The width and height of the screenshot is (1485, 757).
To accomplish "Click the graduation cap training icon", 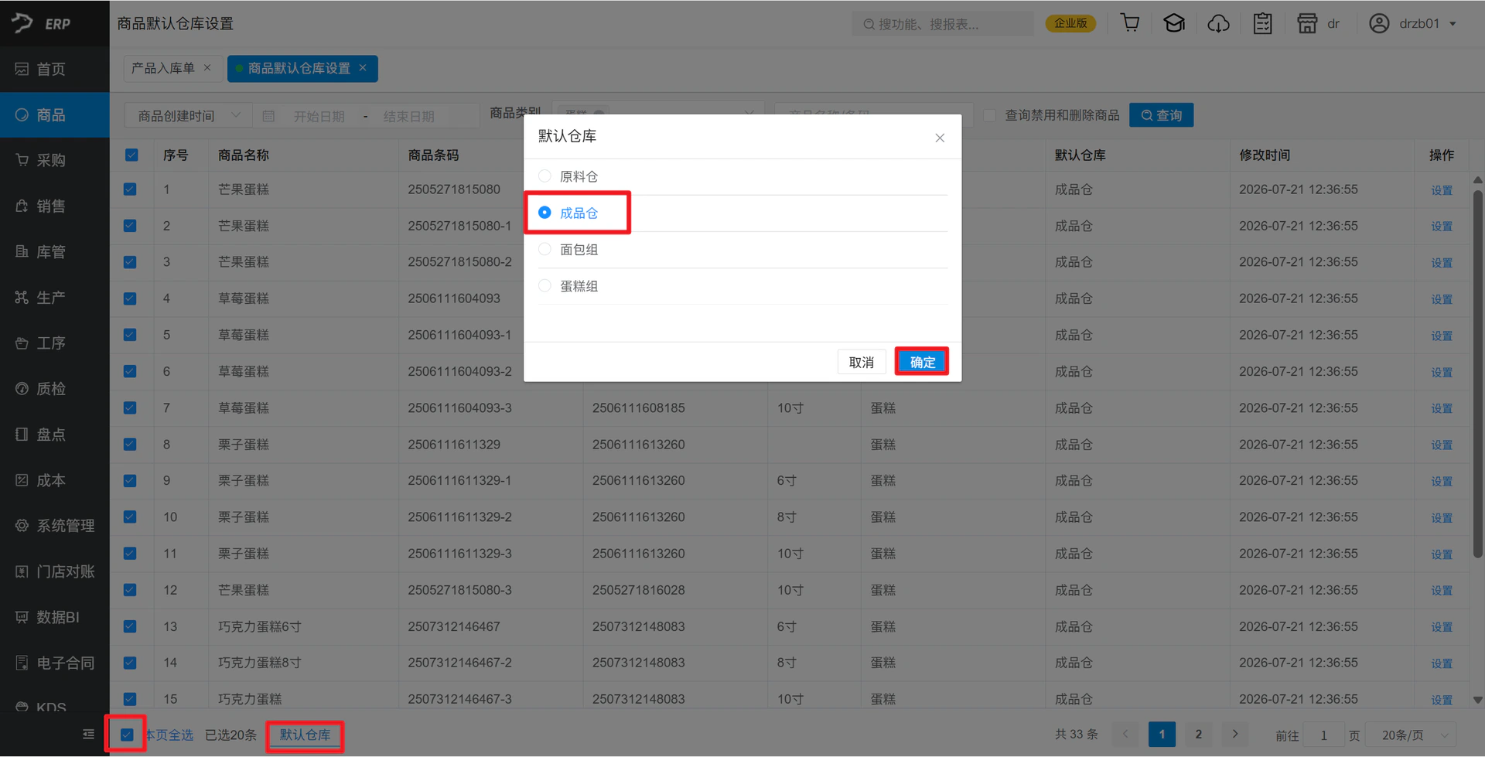I will (1174, 23).
